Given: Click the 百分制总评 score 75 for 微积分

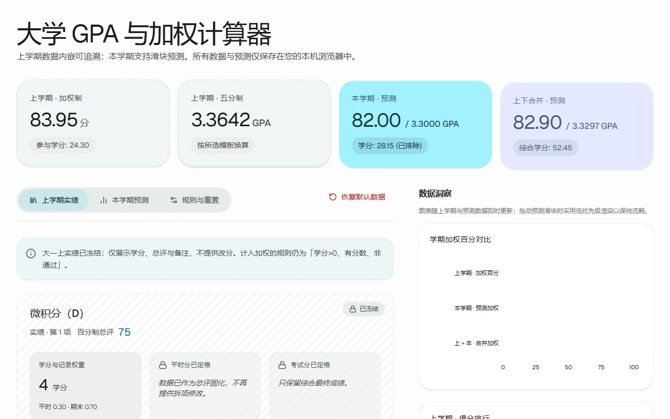Looking at the screenshot, I should (125, 332).
